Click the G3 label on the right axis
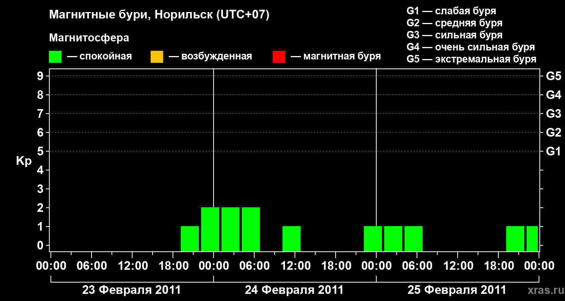Image resolution: width=565 pixels, height=301 pixels. (x=553, y=114)
